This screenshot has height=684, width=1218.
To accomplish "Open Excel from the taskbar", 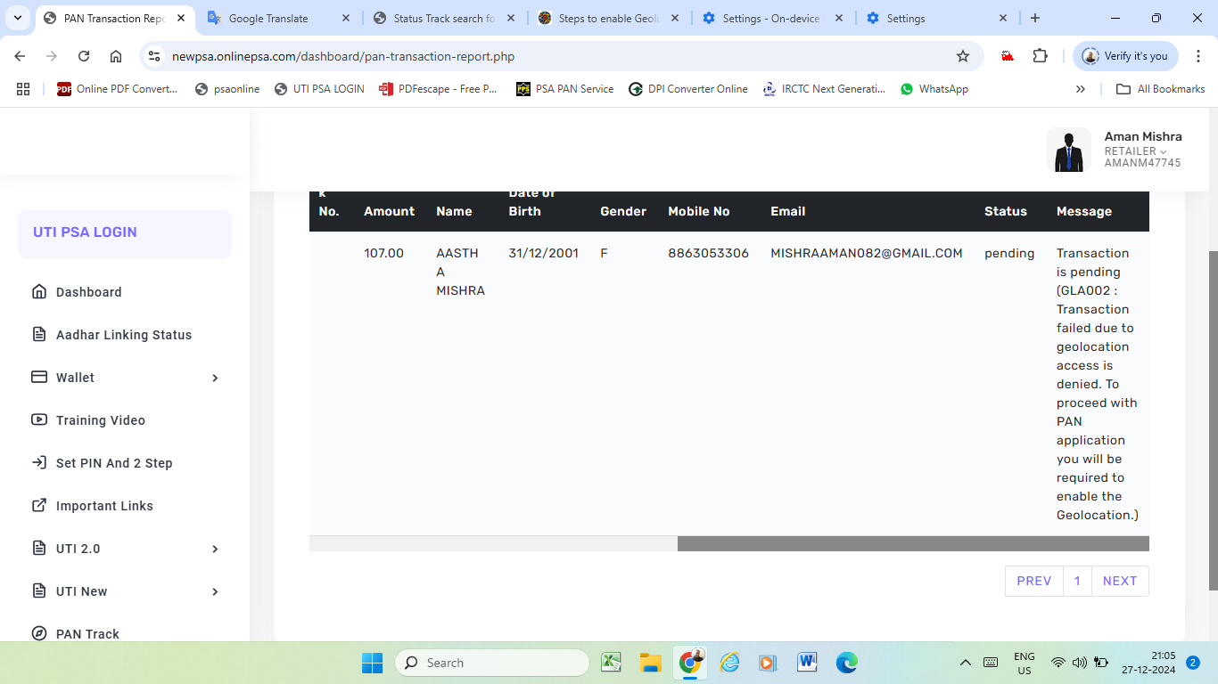I will click(x=611, y=663).
